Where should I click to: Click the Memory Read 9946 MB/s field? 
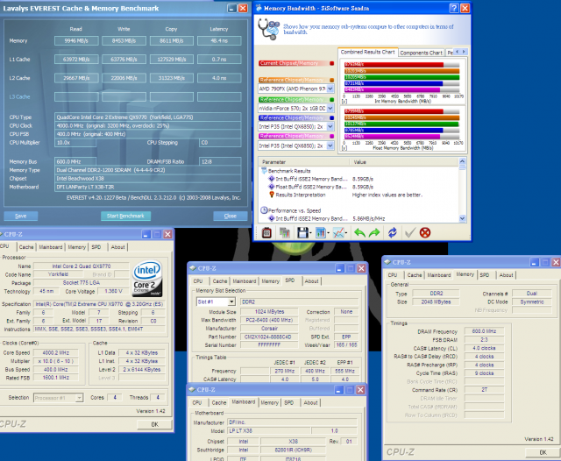click(76, 41)
